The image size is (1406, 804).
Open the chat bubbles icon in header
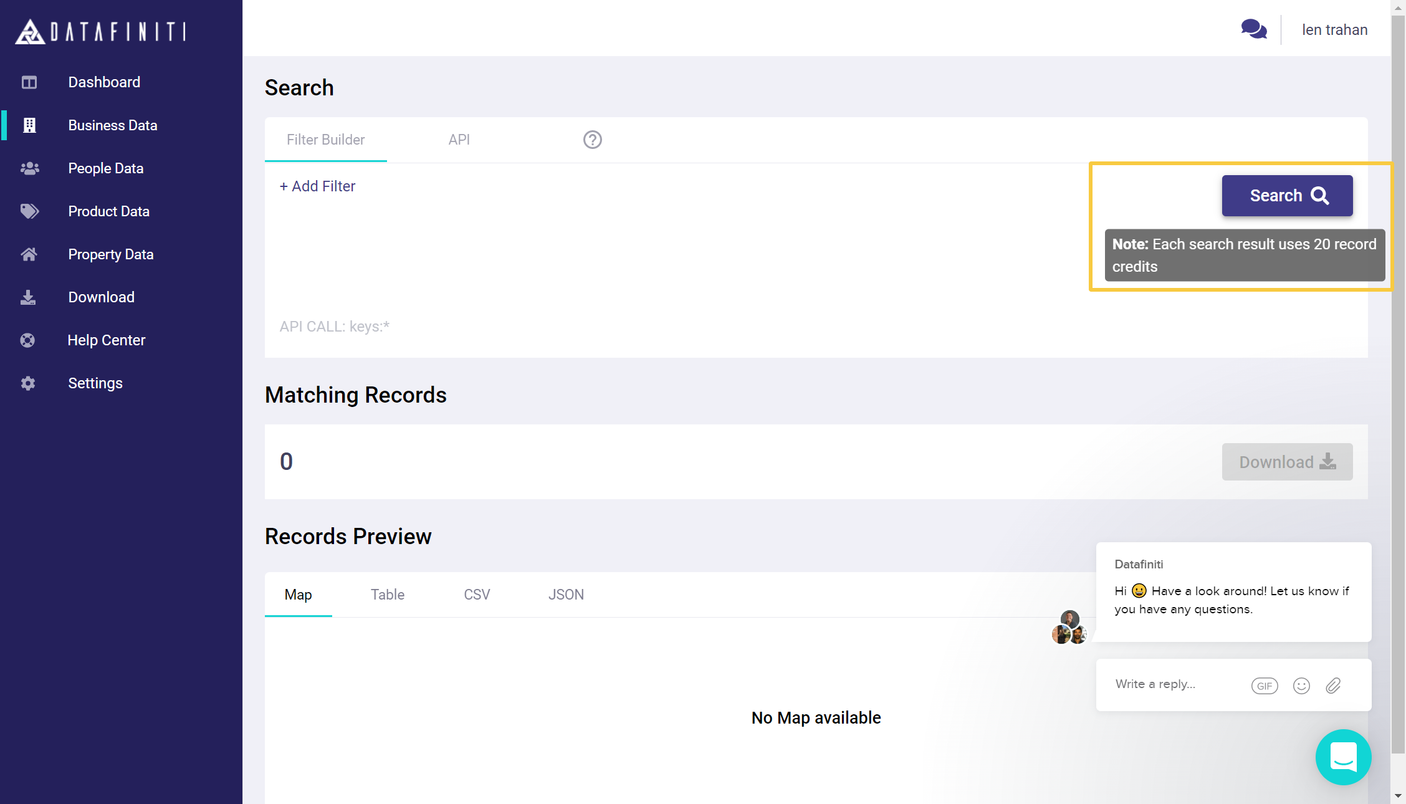coord(1253,29)
